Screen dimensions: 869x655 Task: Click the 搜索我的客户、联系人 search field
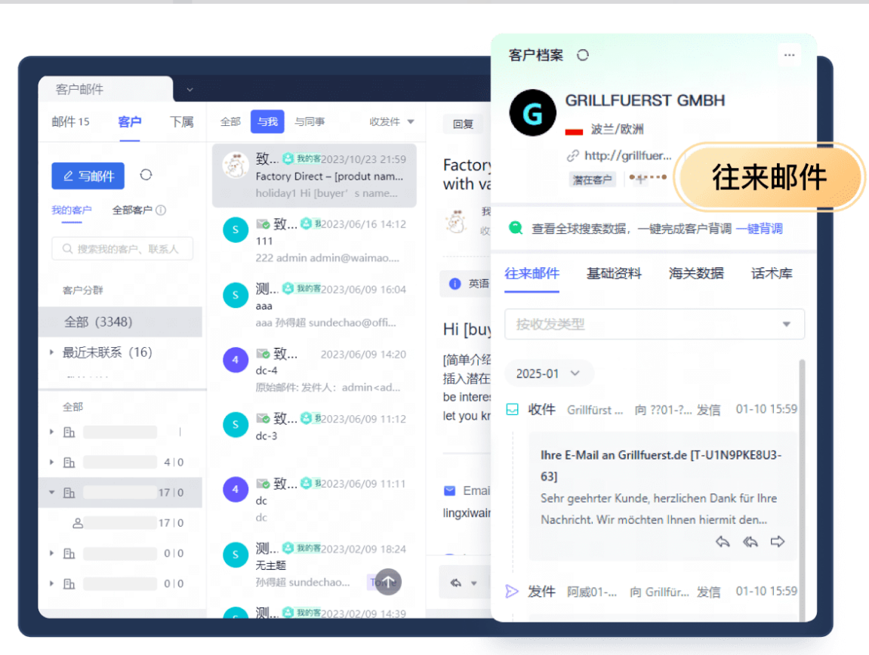122,249
